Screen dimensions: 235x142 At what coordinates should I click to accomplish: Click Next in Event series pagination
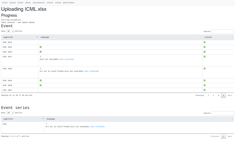(230, 136)
